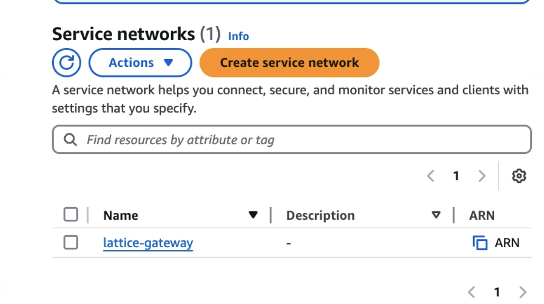The width and height of the screenshot is (544, 304).
Task: Click the Name column header
Action: (121, 216)
